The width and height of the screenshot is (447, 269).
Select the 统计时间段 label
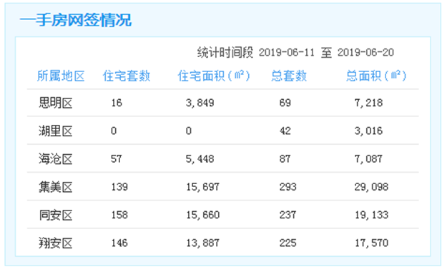[x=225, y=53]
